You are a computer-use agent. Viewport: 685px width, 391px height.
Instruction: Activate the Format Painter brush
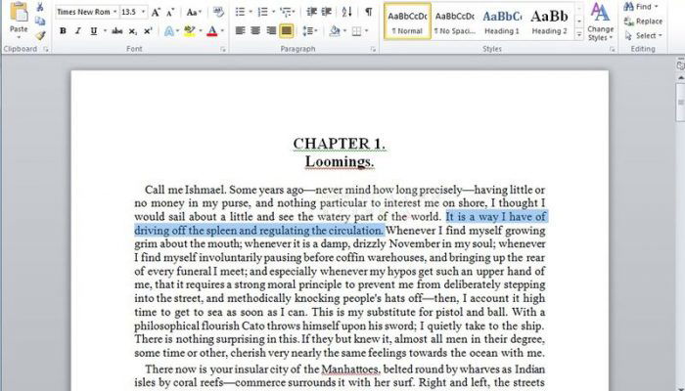click(x=40, y=35)
